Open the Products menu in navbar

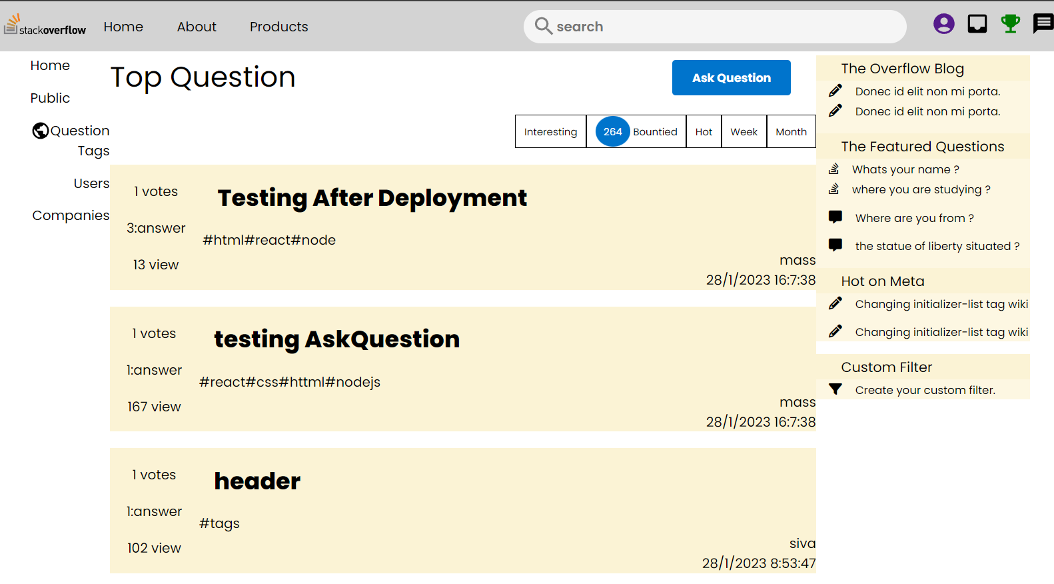[278, 27]
